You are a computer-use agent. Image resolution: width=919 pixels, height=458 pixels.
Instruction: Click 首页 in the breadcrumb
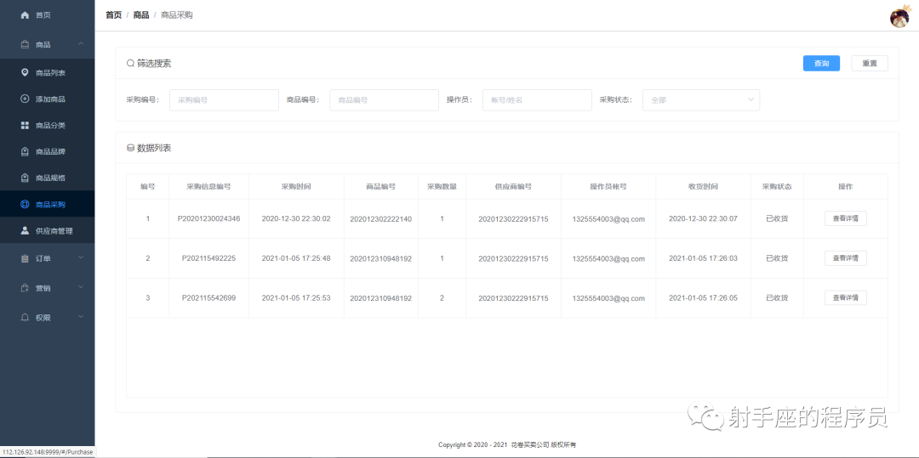[114, 15]
